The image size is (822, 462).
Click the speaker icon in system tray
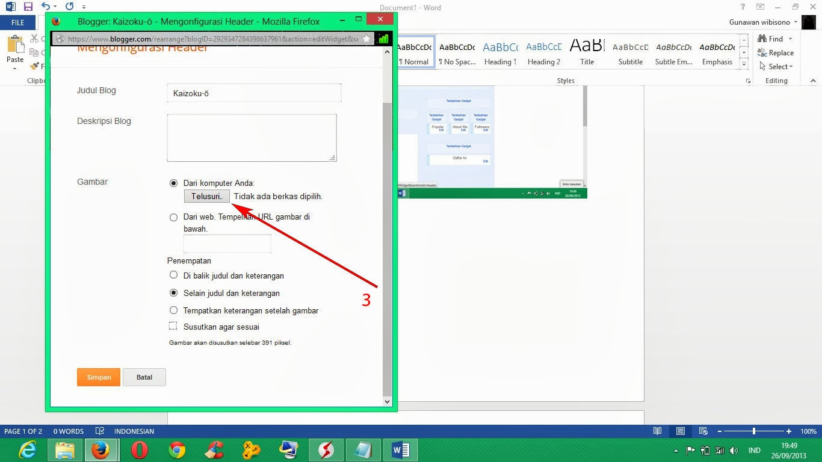point(734,449)
